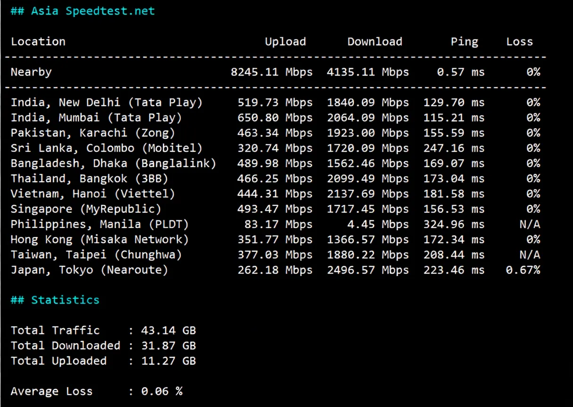
Task: Select Tokyo upload 262.18 Mbps
Action: 275,270
